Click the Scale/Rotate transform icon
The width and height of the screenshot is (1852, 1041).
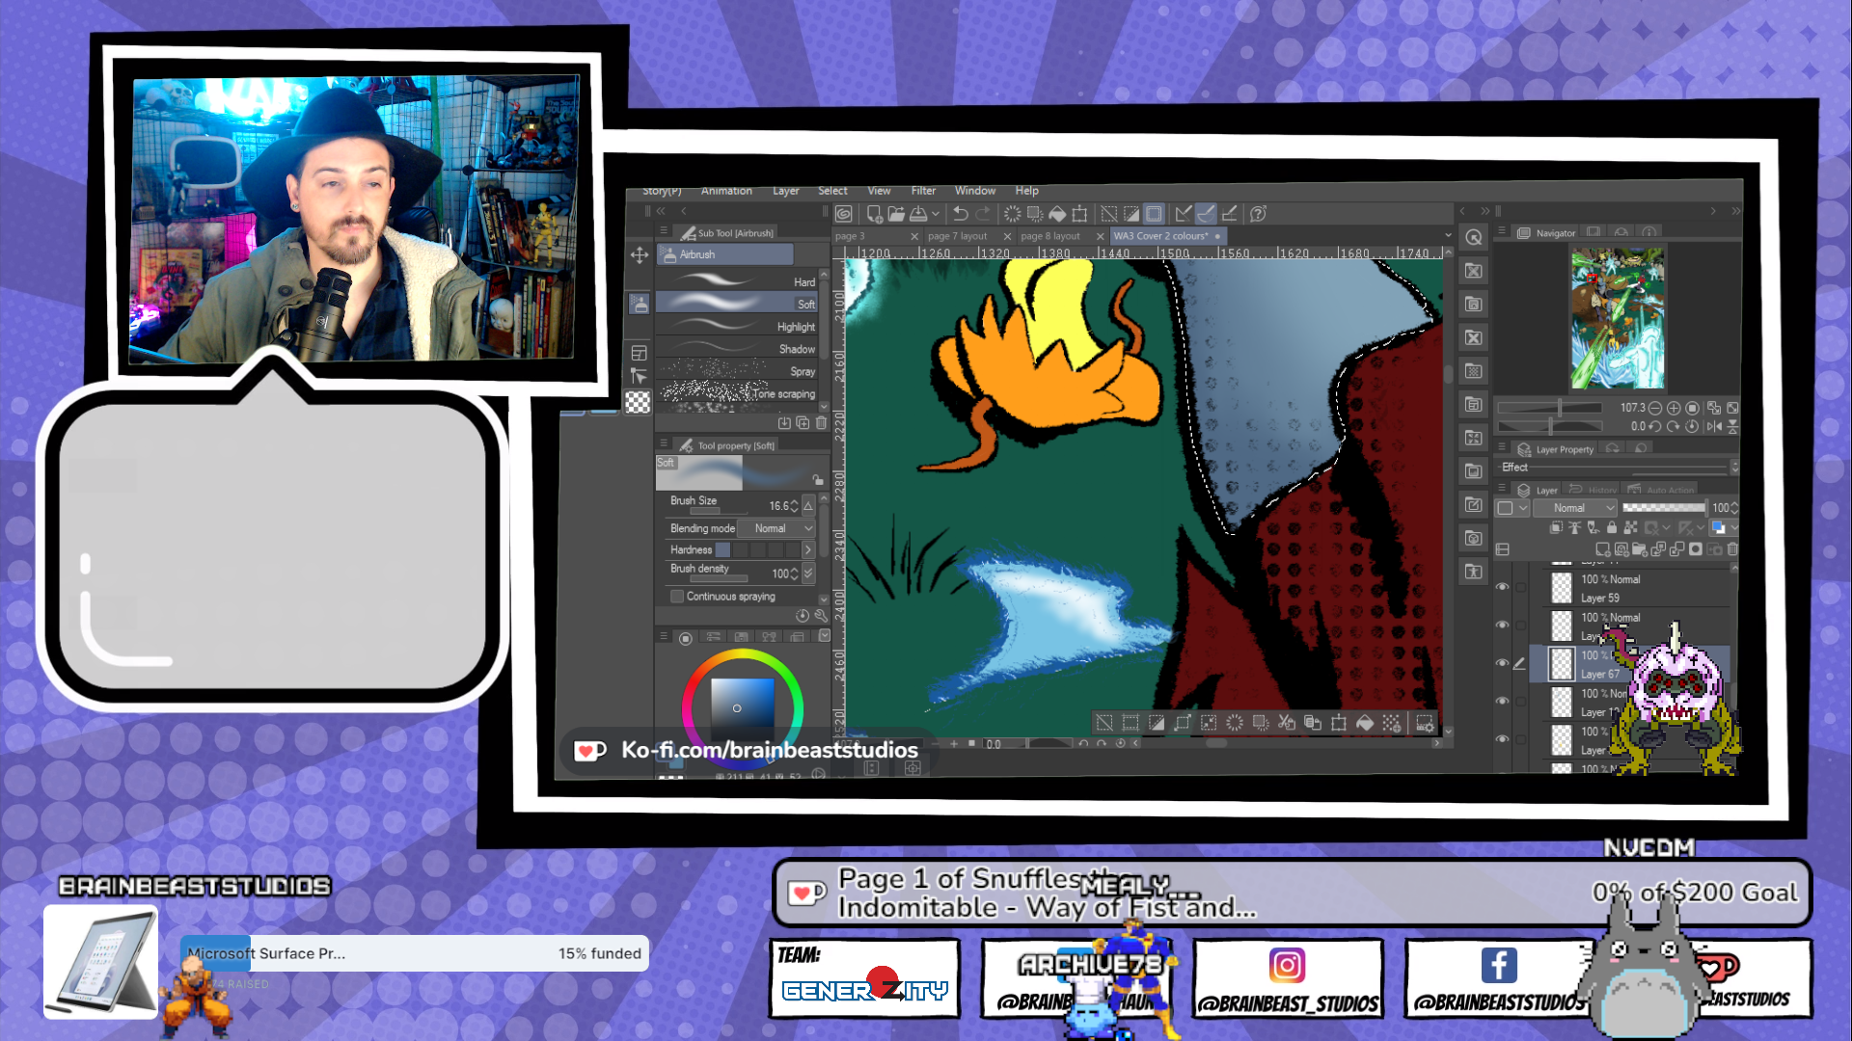1079,214
